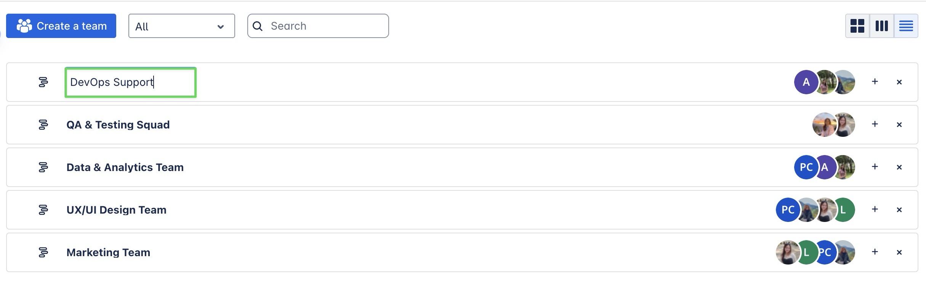Delete the QA & Testing Squad team
The width and height of the screenshot is (926, 282).
click(x=899, y=125)
